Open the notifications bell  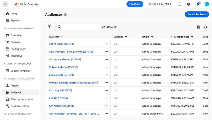(x=198, y=4)
